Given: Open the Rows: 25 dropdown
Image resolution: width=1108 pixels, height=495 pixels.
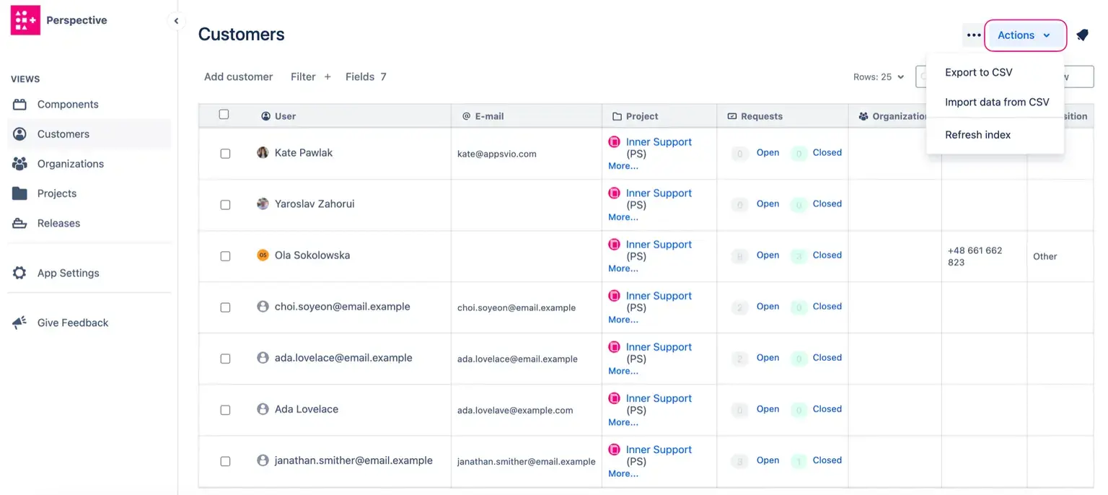Looking at the screenshot, I should point(878,77).
